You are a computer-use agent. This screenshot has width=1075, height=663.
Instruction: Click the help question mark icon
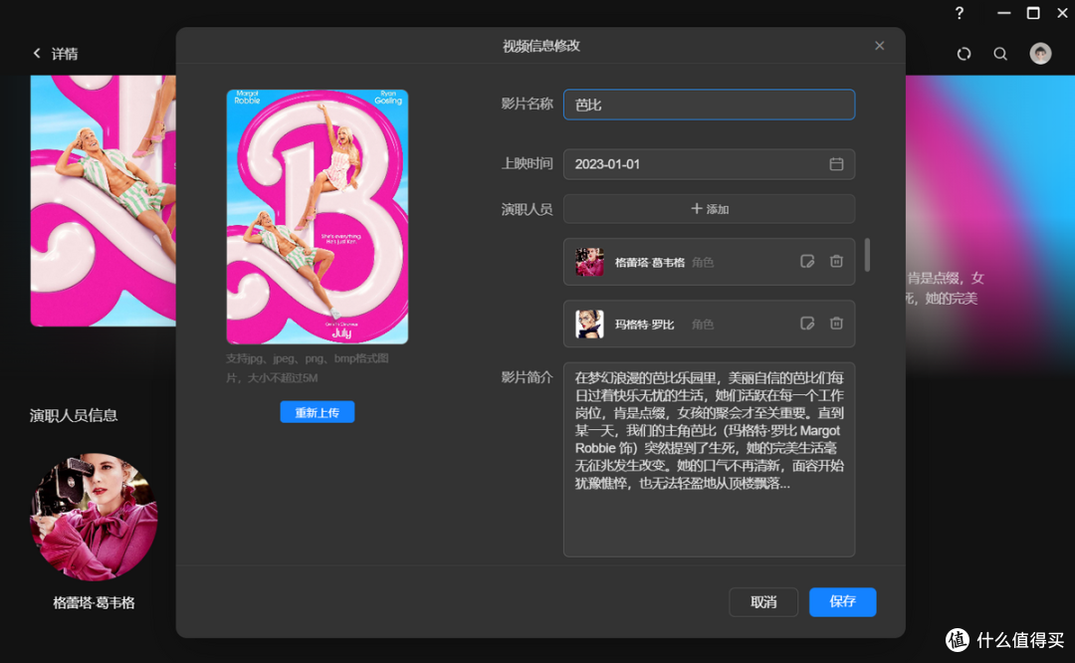(960, 13)
